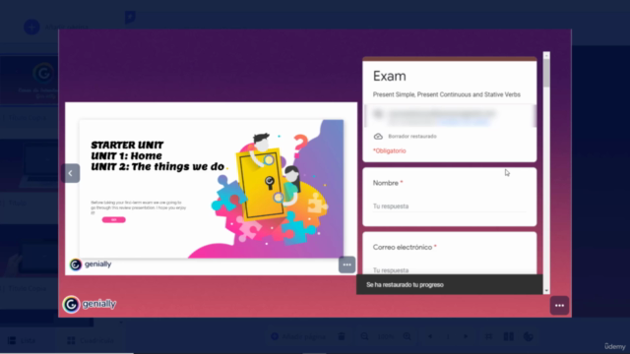Click the 'Borrador restaurado' text
Viewport: 630px width, 354px height.
click(412, 137)
